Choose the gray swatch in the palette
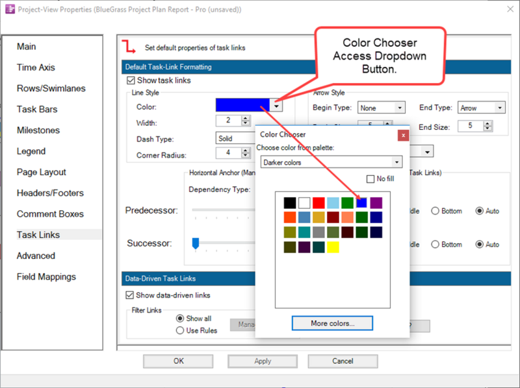The height and width of the screenshot is (388, 520). [x=318, y=232]
